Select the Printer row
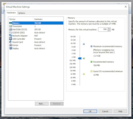Image resolution: width=133 pixels, height=119 pixels. point(36,45)
